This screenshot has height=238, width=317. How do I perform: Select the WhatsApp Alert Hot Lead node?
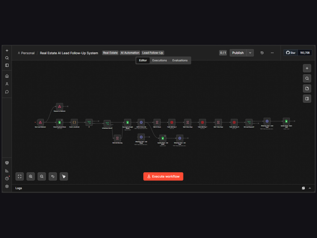(179, 138)
